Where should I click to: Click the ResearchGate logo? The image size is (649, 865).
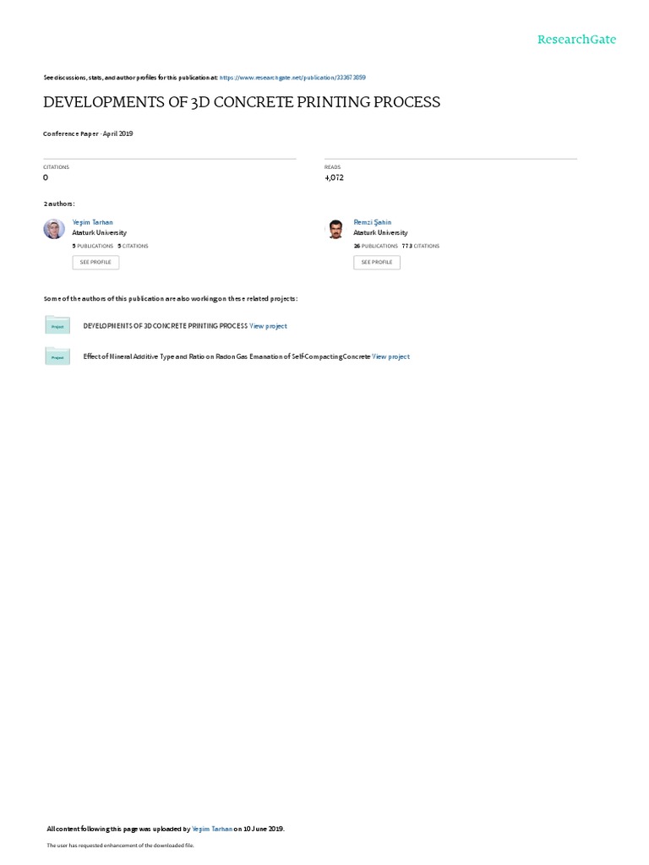[x=576, y=39]
